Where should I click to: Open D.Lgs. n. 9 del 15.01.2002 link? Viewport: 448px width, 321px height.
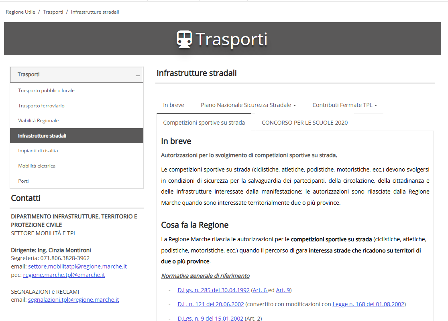(210, 318)
